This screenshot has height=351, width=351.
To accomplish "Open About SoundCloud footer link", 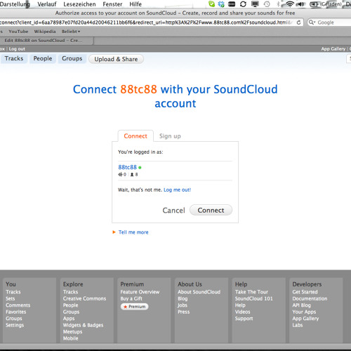I will click(199, 292).
